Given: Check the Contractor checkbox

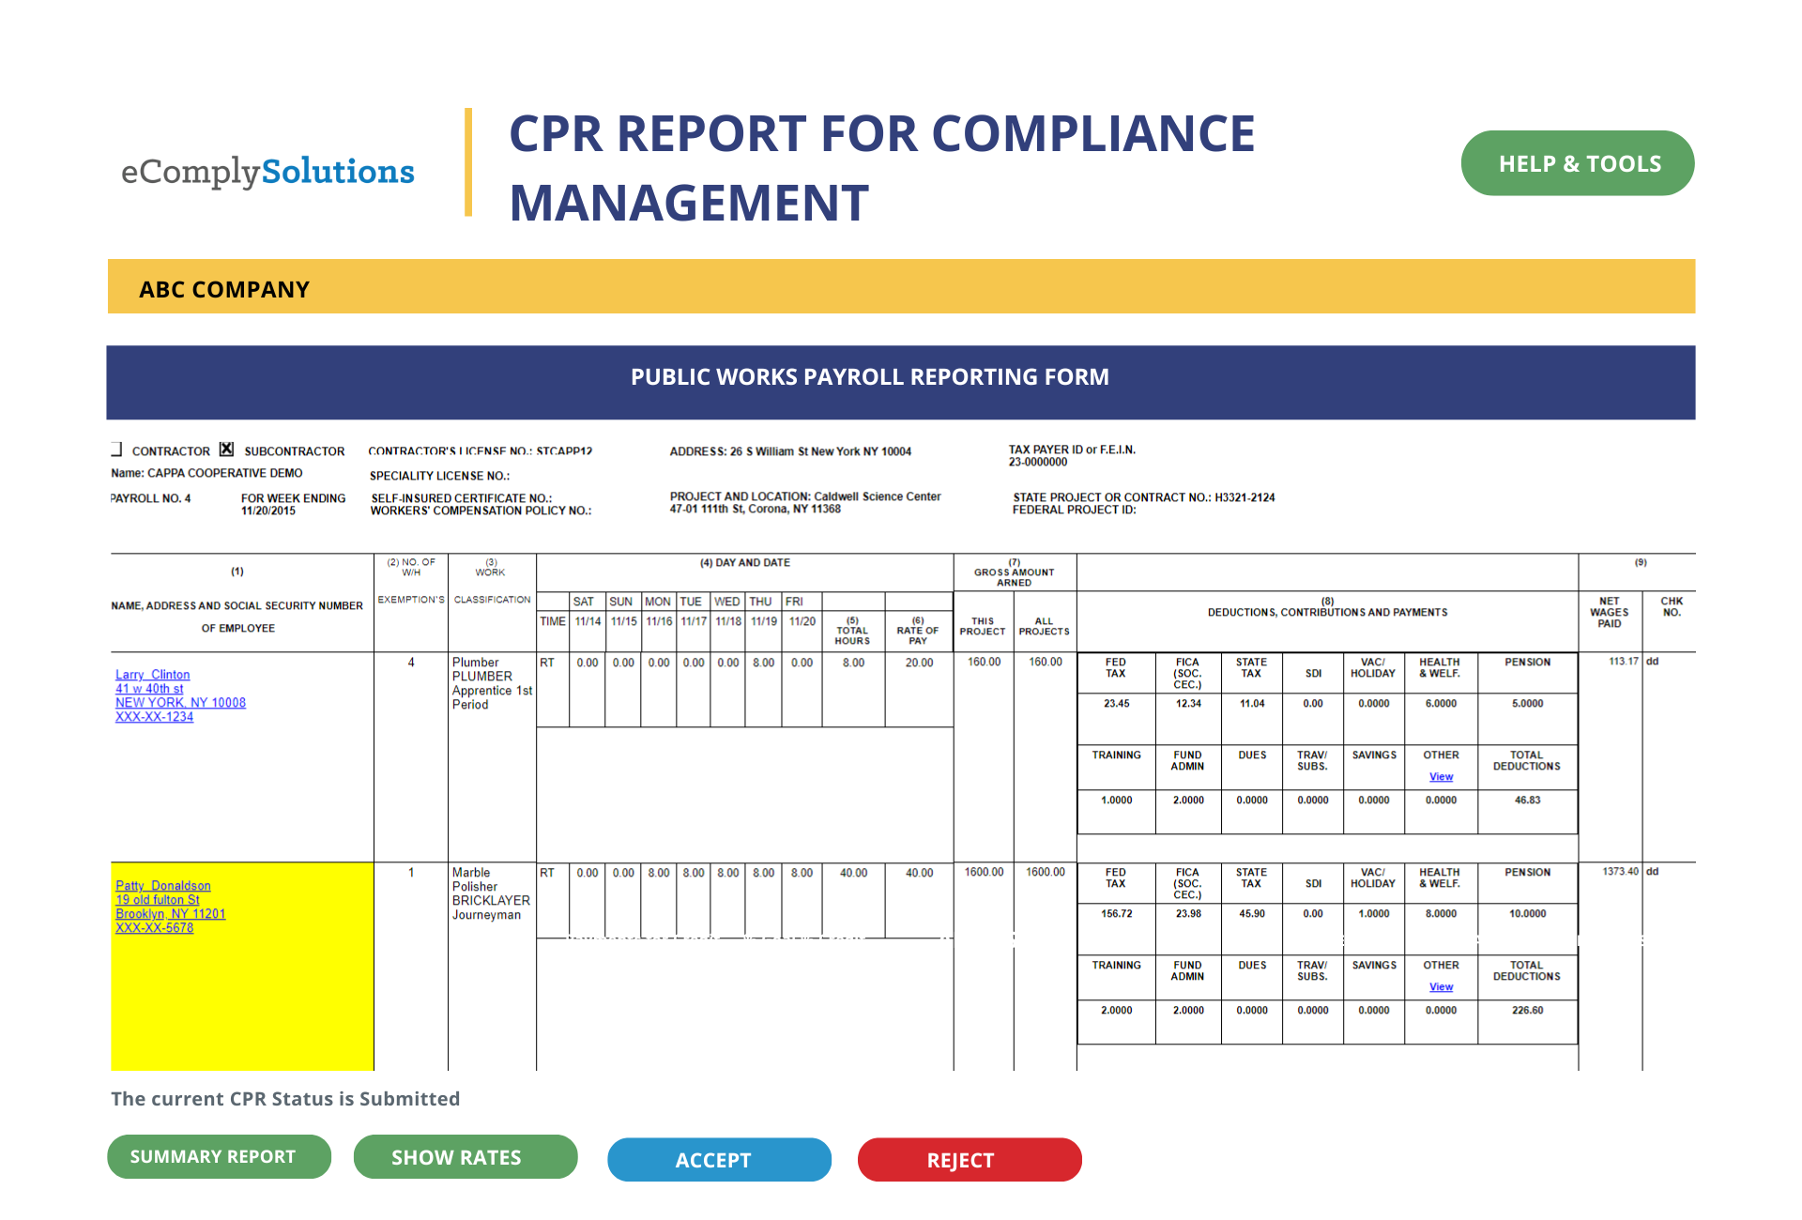Looking at the screenshot, I should tap(116, 450).
